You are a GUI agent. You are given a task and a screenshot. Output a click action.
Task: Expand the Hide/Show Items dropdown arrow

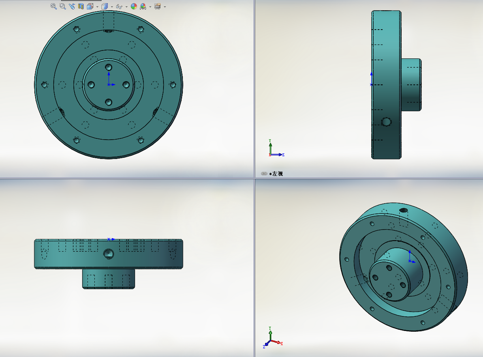click(x=126, y=7)
